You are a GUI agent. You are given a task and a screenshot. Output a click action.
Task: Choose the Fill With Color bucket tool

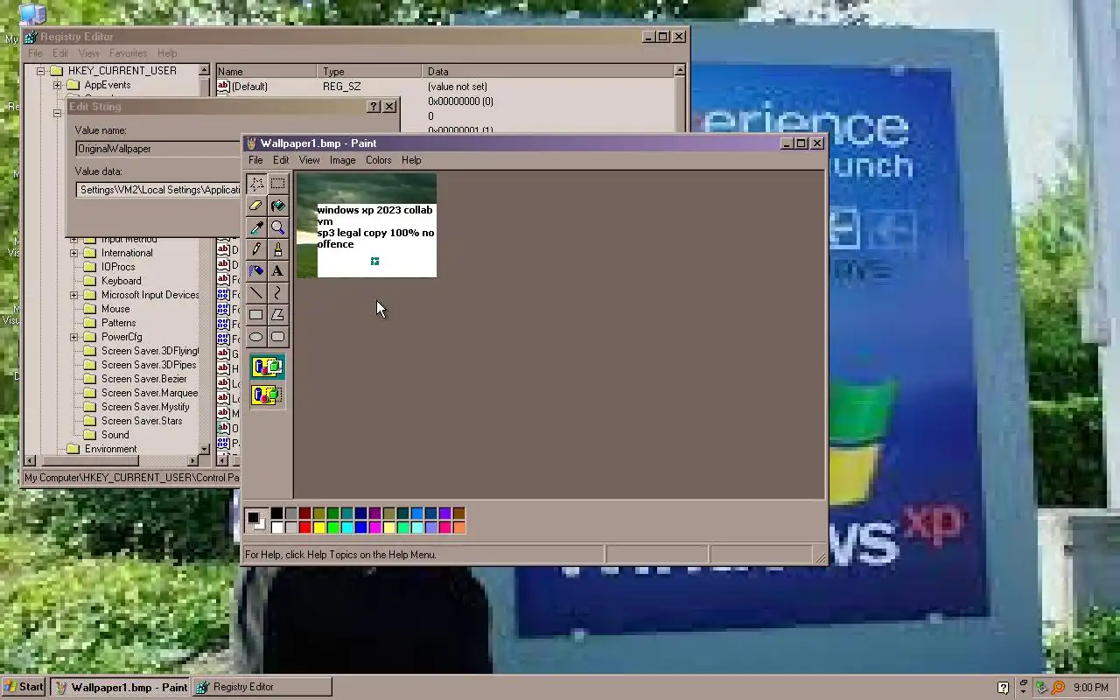click(x=278, y=206)
